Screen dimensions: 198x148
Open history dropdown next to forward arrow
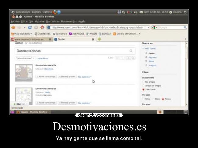[x=25, y=27]
